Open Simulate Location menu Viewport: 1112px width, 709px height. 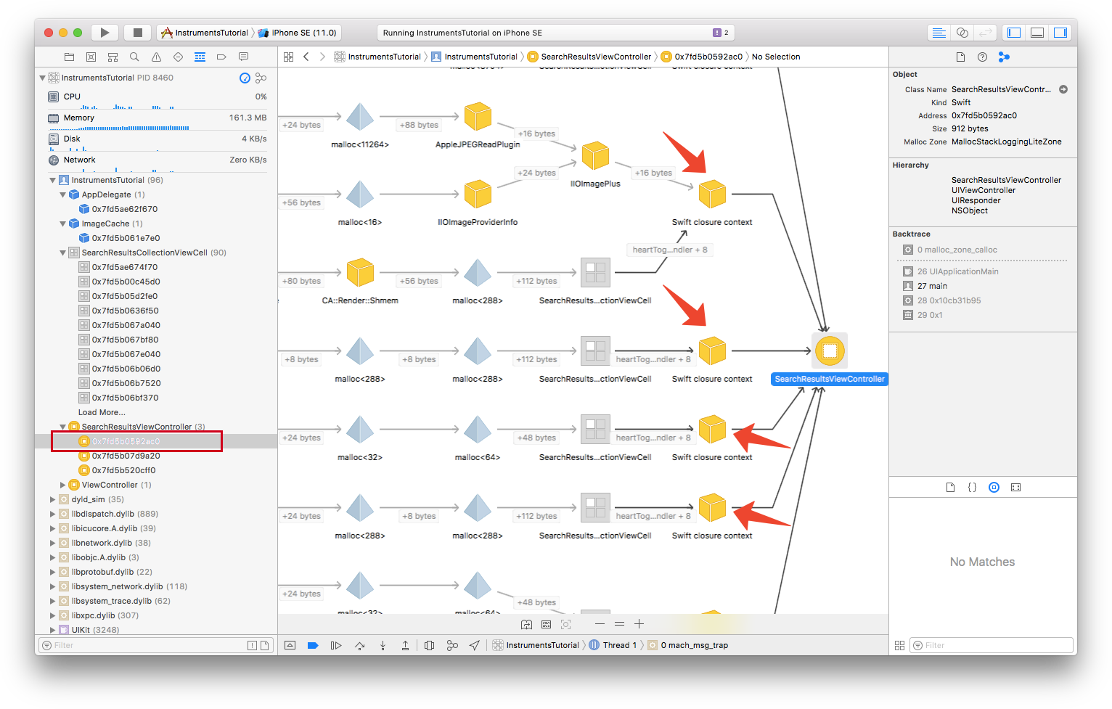pos(475,645)
